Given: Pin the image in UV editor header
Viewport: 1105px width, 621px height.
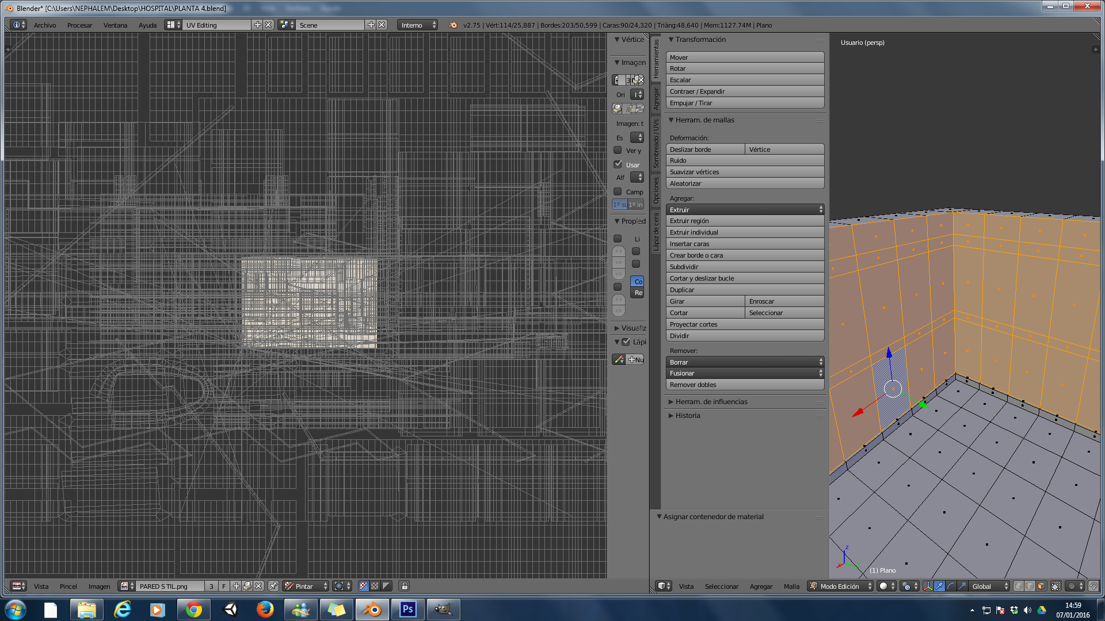Looking at the screenshot, I should click(273, 586).
